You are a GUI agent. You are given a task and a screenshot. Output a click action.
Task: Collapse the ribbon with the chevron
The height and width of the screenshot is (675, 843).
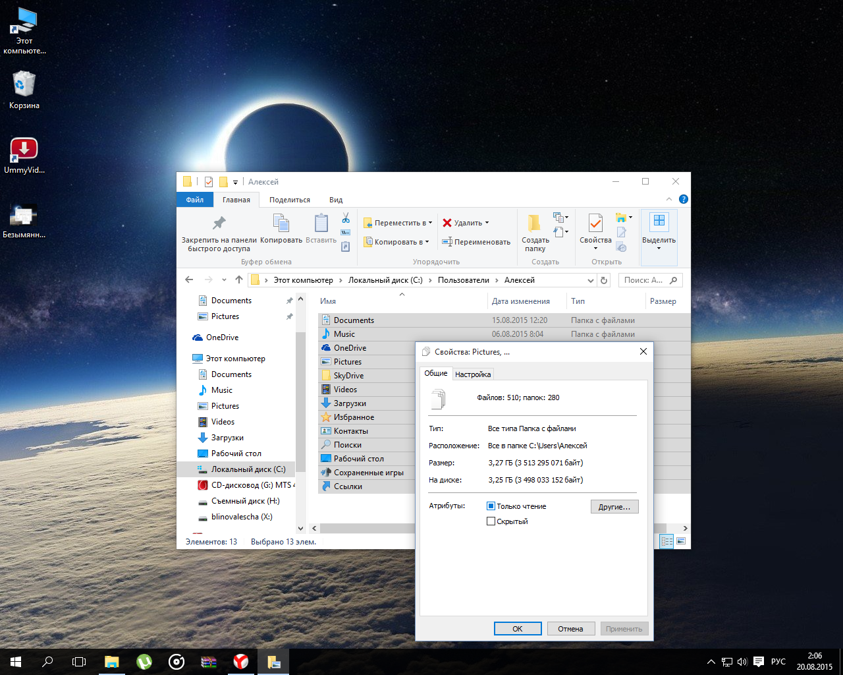[x=669, y=199]
